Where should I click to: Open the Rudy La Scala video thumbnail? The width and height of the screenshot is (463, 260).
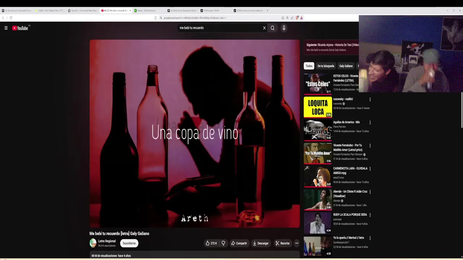pyautogui.click(x=318, y=222)
